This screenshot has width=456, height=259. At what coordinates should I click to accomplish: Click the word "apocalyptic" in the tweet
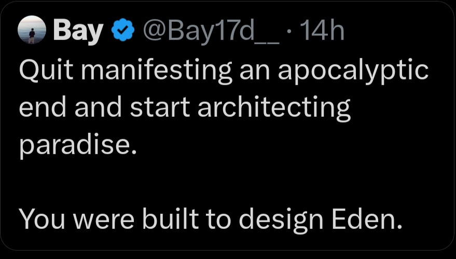[x=353, y=72]
